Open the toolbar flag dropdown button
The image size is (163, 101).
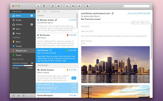coord(88,6)
